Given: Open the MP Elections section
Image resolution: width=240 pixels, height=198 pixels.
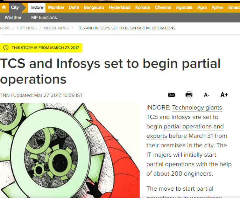Looking at the screenshot, I should (44, 17).
